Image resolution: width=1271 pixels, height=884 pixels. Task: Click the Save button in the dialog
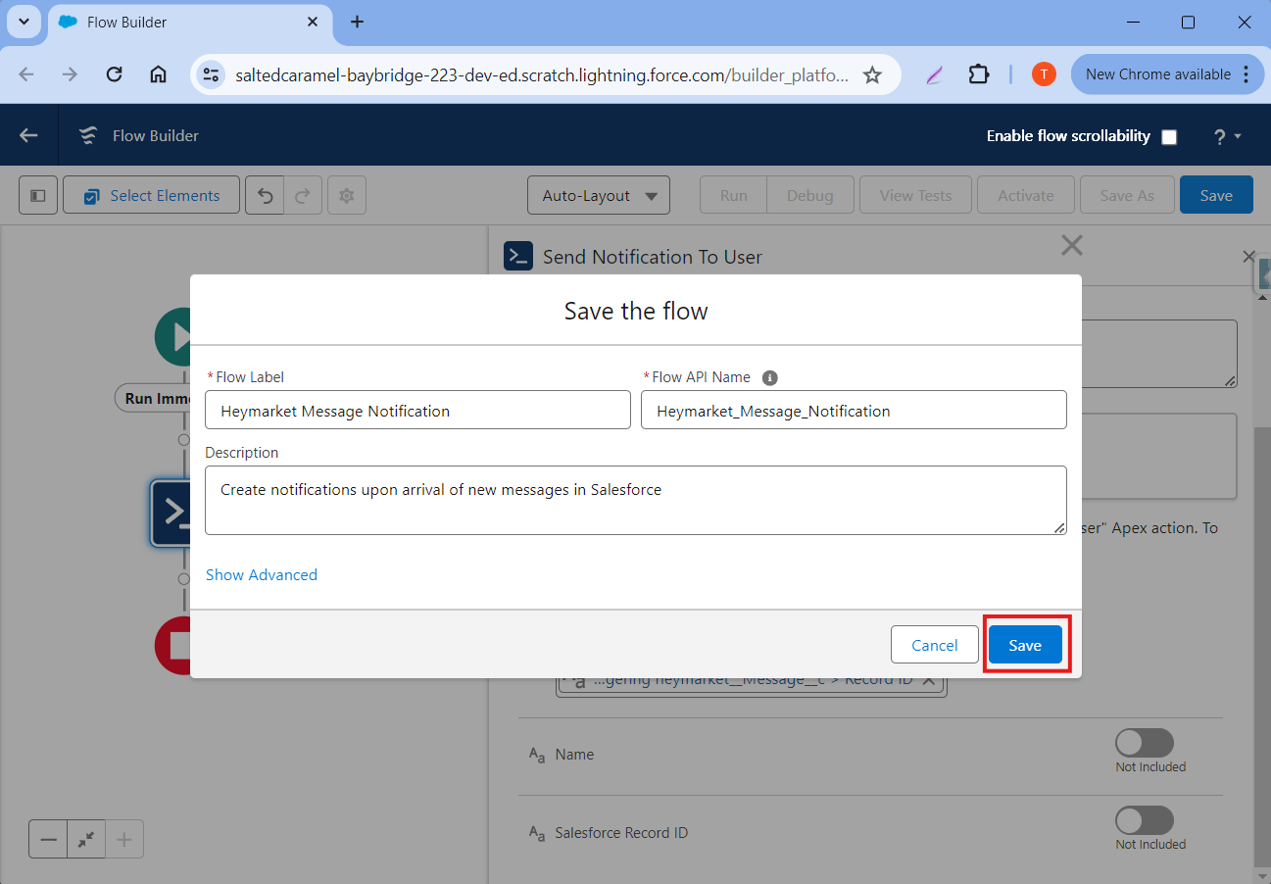click(x=1025, y=645)
